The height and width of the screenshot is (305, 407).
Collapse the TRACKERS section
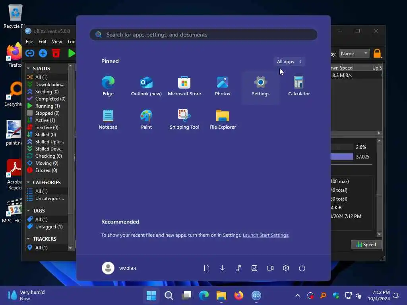28,239
